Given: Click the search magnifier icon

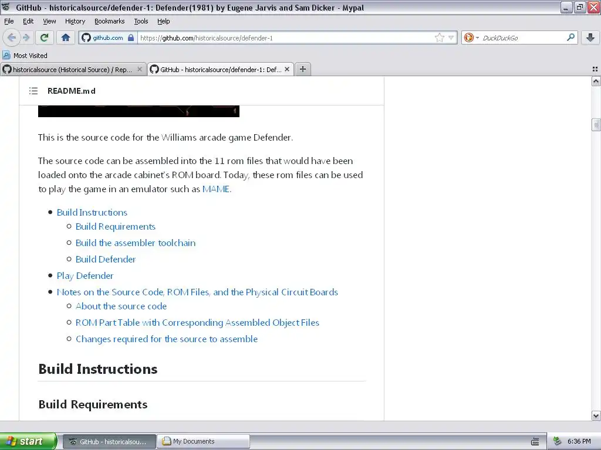Looking at the screenshot, I should [x=570, y=37].
